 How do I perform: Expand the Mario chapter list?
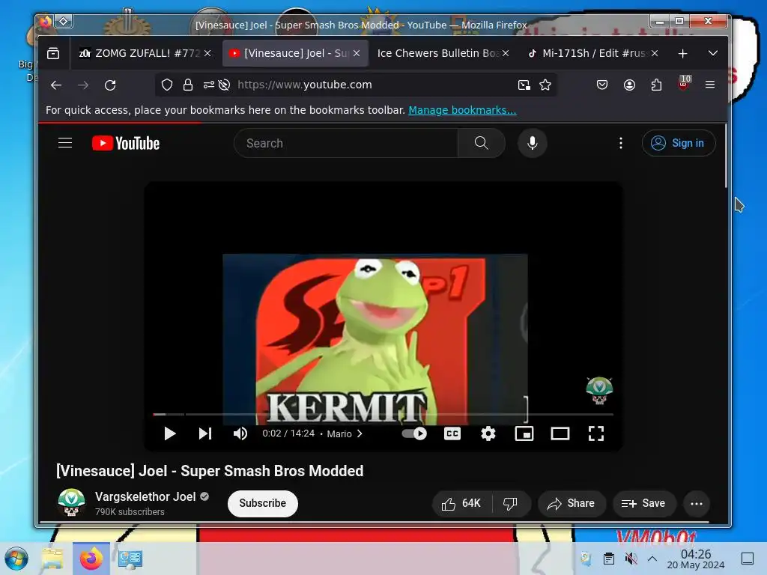click(x=345, y=433)
